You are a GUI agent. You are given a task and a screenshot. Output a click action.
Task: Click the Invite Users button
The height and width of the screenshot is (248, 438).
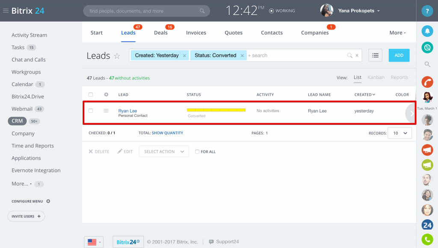[x=26, y=216]
